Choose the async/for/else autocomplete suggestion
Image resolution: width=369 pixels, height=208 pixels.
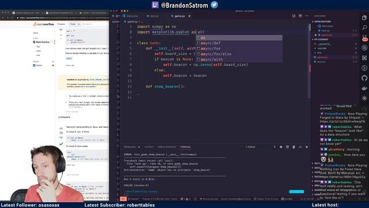click(x=239, y=54)
